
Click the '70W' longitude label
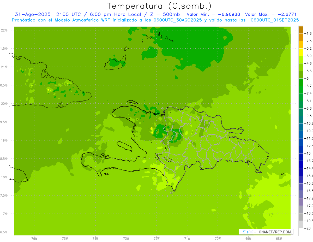218,239
